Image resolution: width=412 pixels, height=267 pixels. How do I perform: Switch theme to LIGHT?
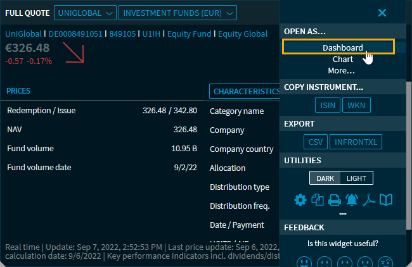[356, 178]
